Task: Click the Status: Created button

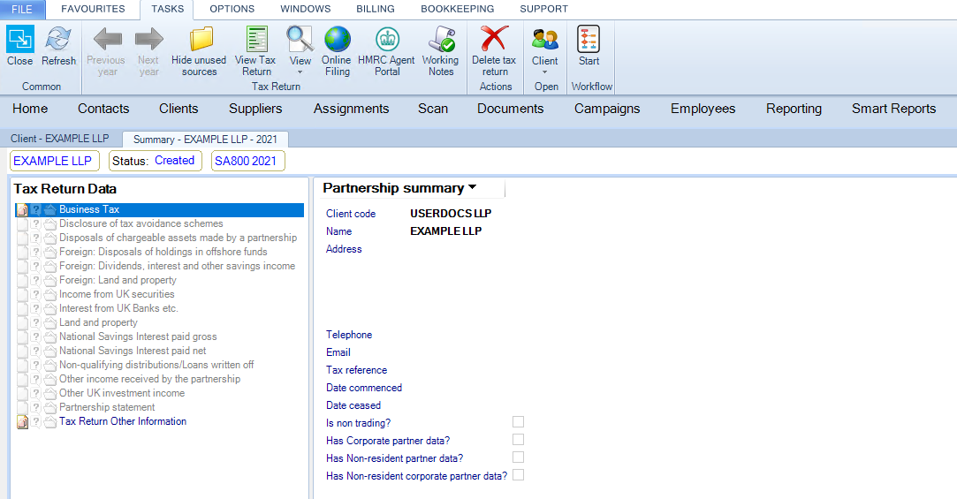Action: 155,161
